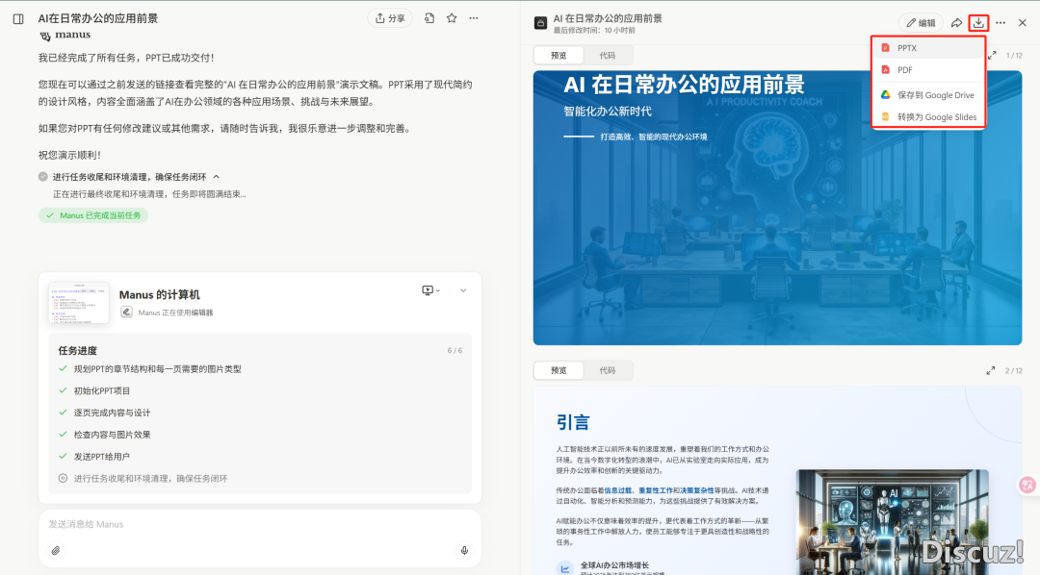Open the file view icon next to 分享
The height and width of the screenshot is (575, 1040).
pyautogui.click(x=429, y=18)
